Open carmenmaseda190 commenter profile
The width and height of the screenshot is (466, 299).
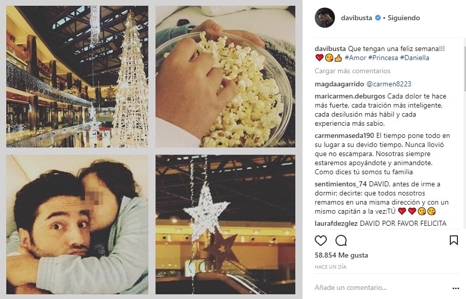344,135
